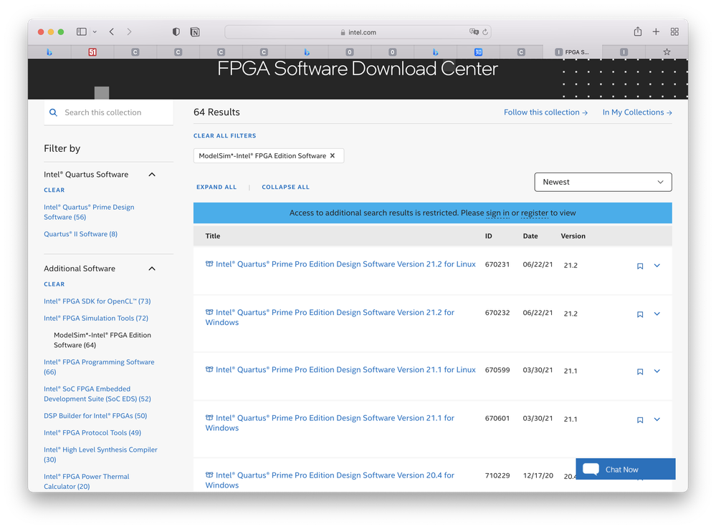
Task: Open Quartus Prime Pro 21.2 for Windows
Action: pyautogui.click(x=330, y=317)
